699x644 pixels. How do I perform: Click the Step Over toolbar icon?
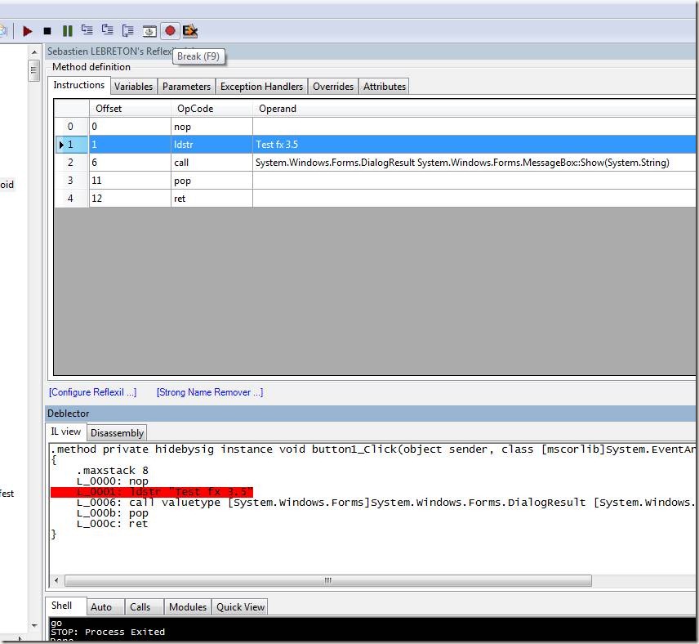click(108, 30)
